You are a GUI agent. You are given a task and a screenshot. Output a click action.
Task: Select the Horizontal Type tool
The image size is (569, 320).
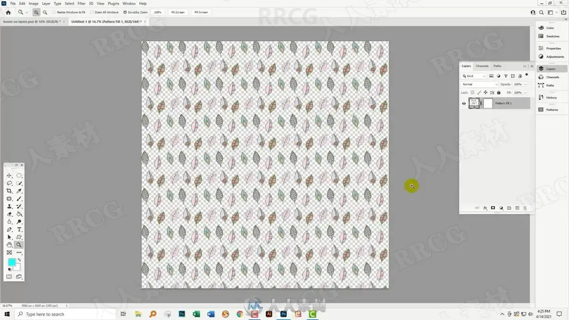pyautogui.click(x=19, y=230)
